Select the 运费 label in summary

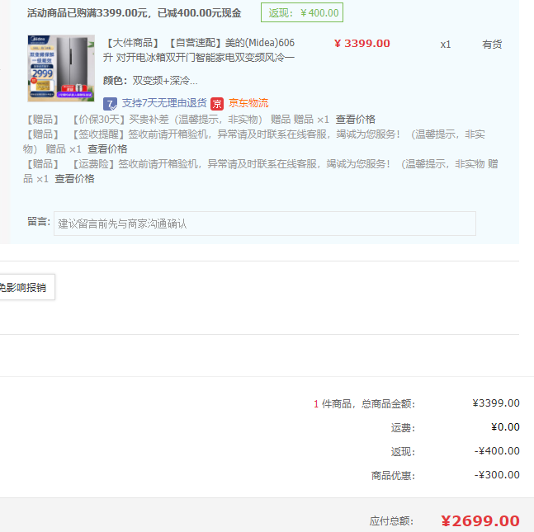click(403, 428)
